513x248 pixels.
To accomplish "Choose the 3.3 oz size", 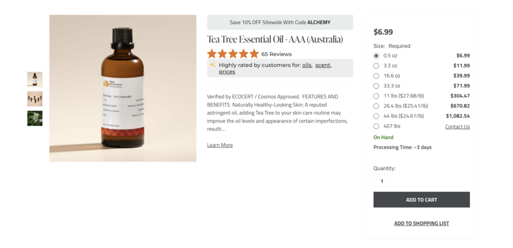I will tap(377, 65).
